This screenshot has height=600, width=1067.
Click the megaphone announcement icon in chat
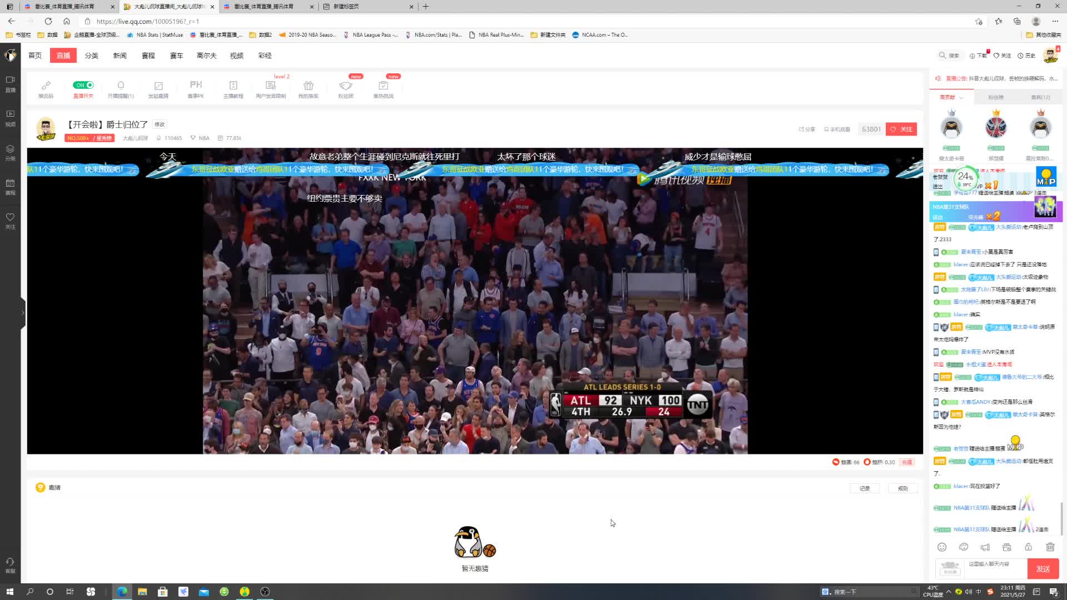tap(985, 547)
